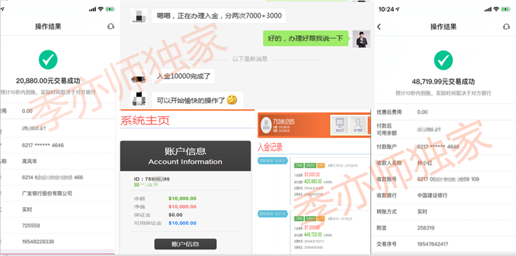Tap the 分两次7000+3000 chat message
The height and width of the screenshot is (256, 516).
[x=219, y=15]
